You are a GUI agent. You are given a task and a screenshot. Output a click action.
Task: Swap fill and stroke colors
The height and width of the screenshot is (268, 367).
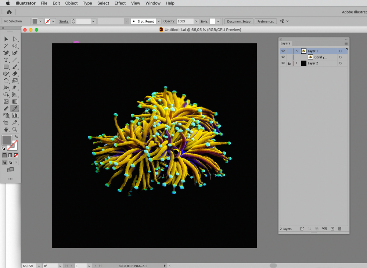coord(16,137)
